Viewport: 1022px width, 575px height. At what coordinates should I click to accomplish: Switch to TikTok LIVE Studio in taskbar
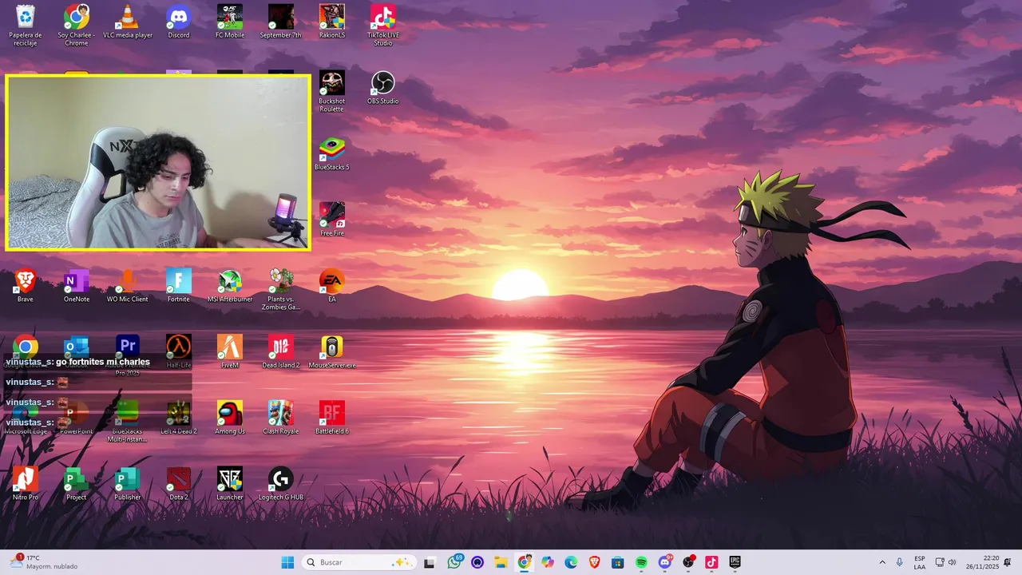click(711, 562)
